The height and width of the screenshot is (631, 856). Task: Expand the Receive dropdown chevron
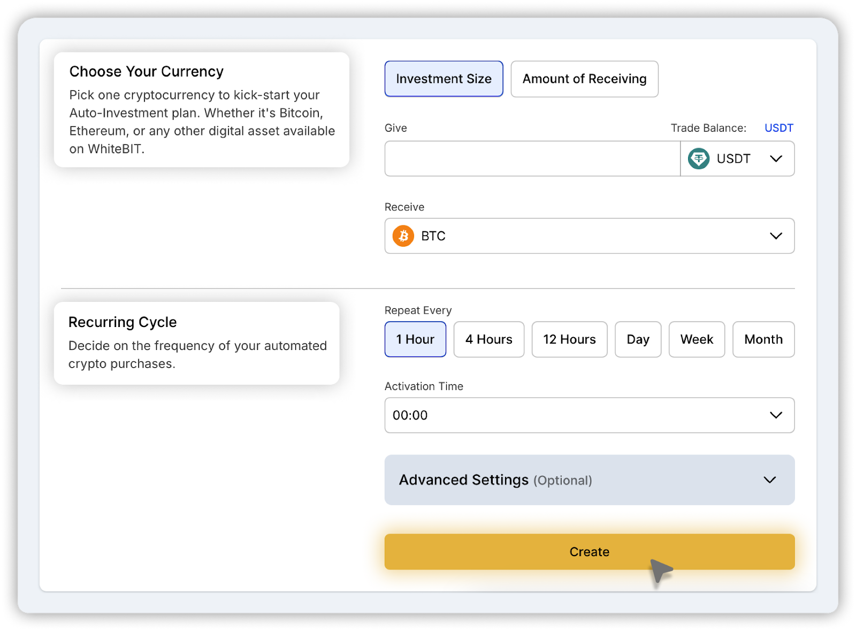tap(776, 236)
